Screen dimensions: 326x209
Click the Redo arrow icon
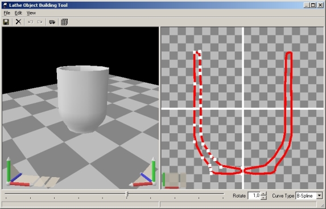coord(40,22)
